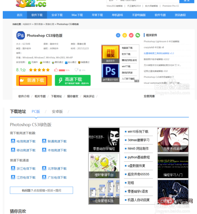Click the red Weibo share icon
This screenshot has width=197, height=214.
pos(131,35)
